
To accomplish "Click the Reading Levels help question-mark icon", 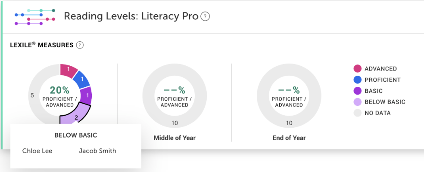I will 206,17.
